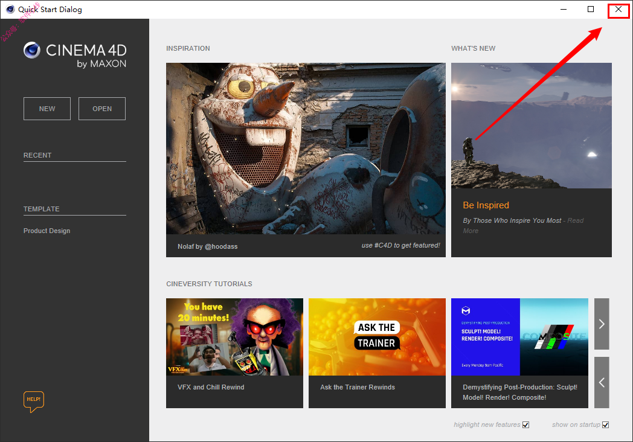Open the What's New astronaut image

tap(532, 126)
